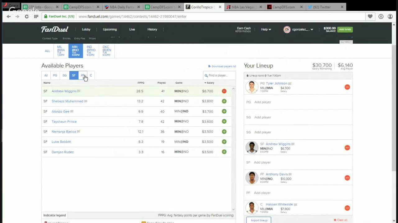The width and height of the screenshot is (398, 223).
Task: Remove Tyler Johnson from Your Lineup
Action: click(x=347, y=87)
